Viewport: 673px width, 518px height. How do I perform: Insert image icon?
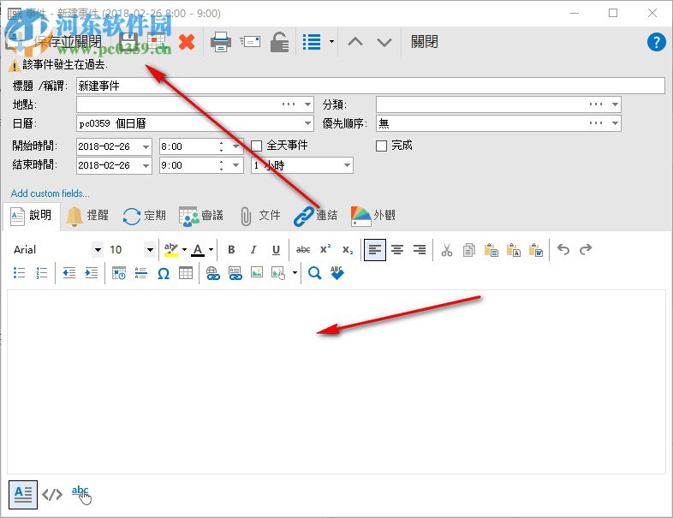click(257, 272)
